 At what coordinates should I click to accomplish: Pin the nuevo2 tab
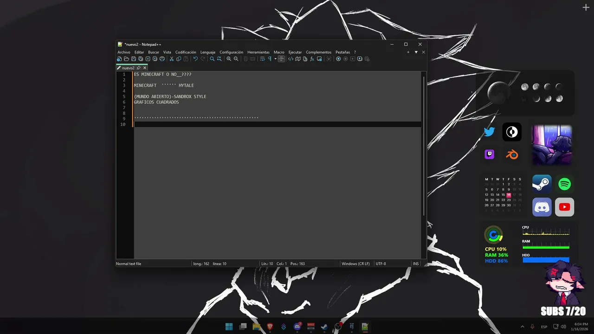(x=138, y=68)
